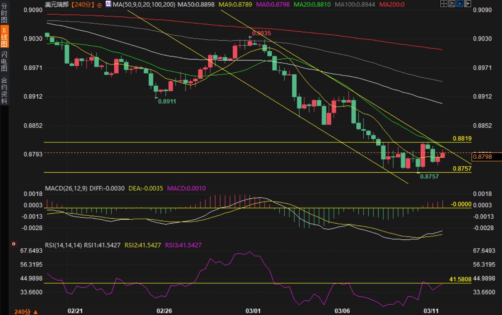Viewport: 502px width, 315px height.
Task: Open the 240分 period selector at bottom left
Action: pos(26,312)
